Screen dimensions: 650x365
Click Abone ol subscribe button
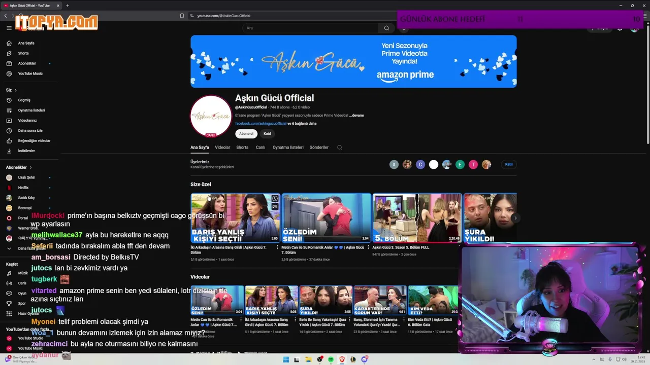click(x=246, y=134)
